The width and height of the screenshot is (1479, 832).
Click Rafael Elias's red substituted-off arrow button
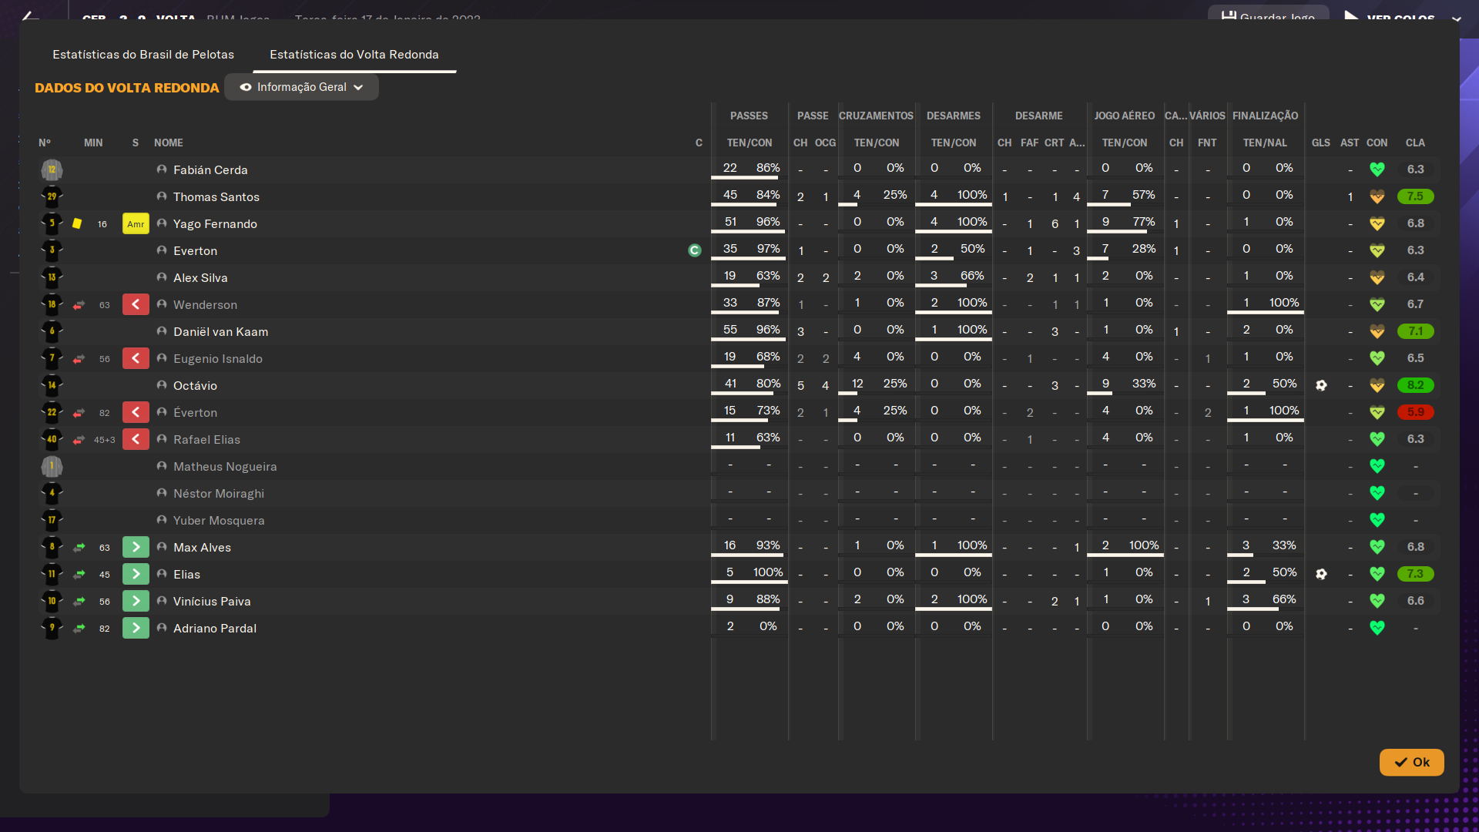[136, 439]
